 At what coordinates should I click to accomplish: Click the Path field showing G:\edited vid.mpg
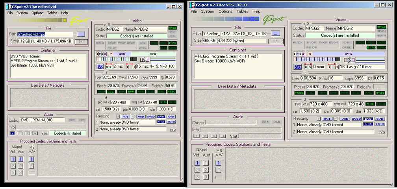tap(45, 34)
